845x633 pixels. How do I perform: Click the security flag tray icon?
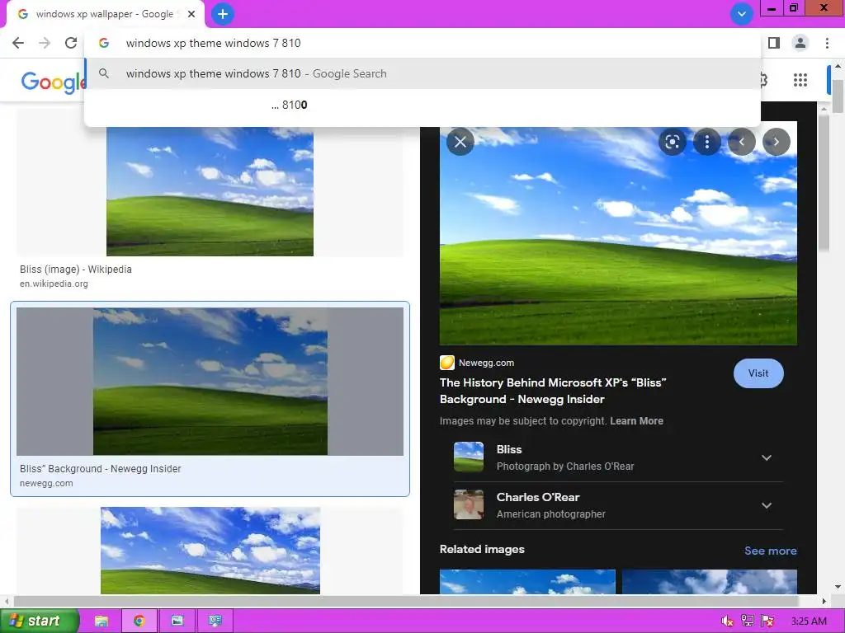tap(767, 621)
